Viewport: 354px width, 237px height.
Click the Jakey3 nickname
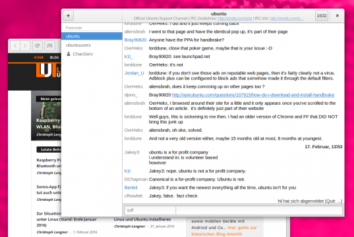(132, 153)
